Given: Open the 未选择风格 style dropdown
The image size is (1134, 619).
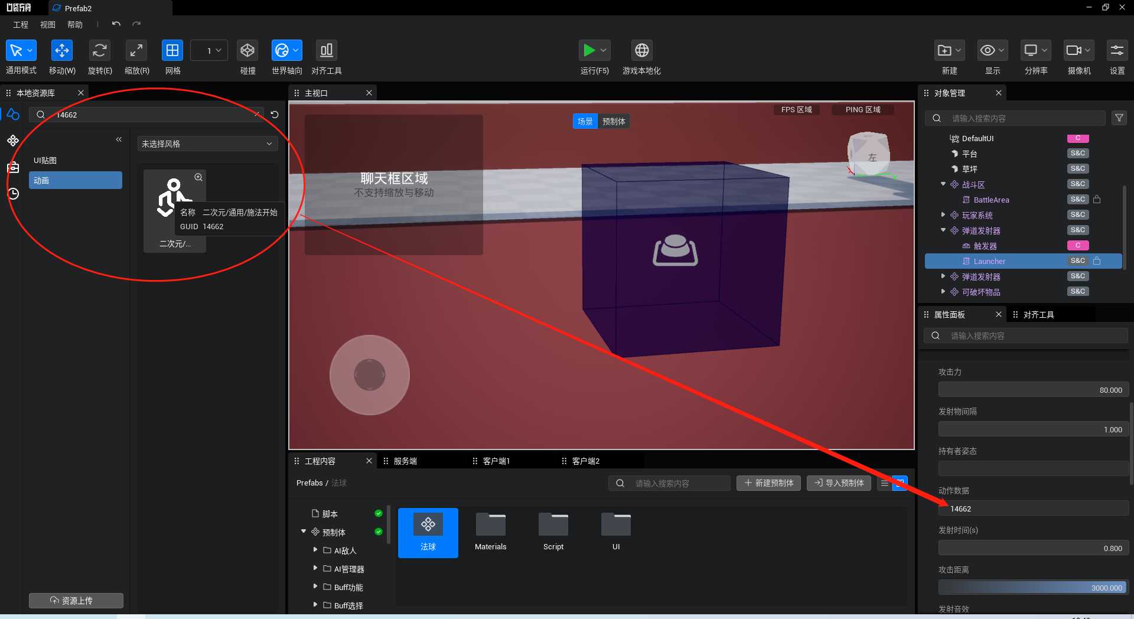Looking at the screenshot, I should [207, 144].
